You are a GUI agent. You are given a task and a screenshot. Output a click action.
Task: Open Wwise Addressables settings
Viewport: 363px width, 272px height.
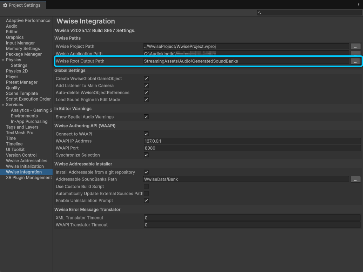[27, 161]
